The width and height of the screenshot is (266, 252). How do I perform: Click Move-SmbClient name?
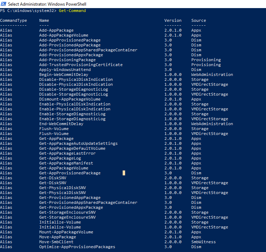56,242
